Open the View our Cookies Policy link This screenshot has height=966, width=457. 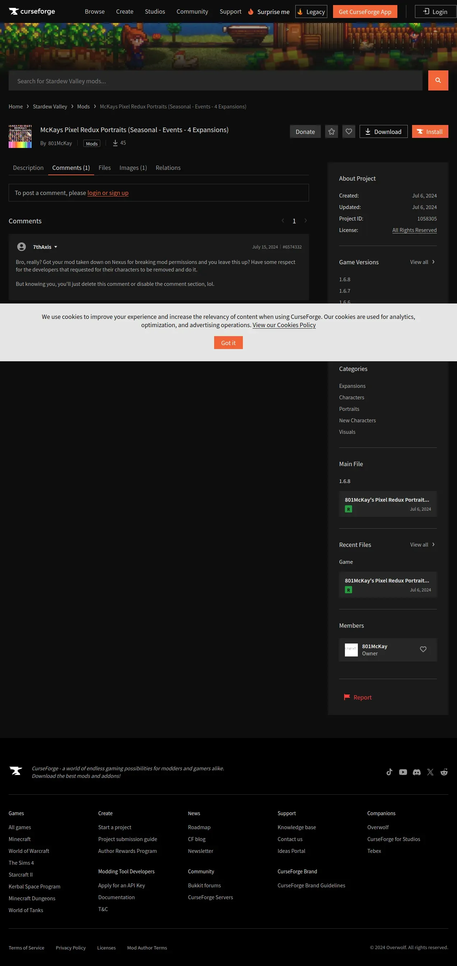(284, 325)
